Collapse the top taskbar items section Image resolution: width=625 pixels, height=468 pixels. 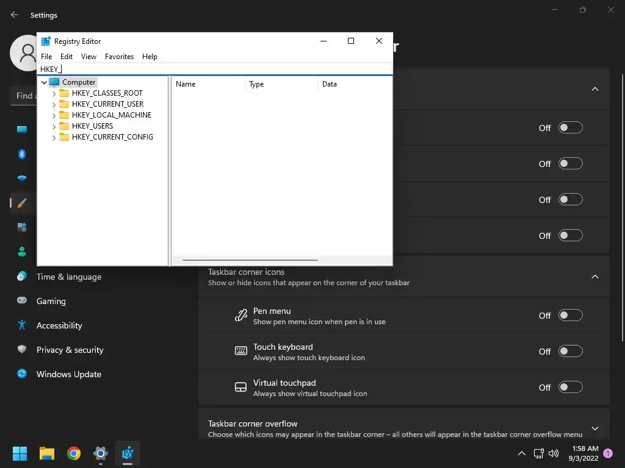coord(594,89)
